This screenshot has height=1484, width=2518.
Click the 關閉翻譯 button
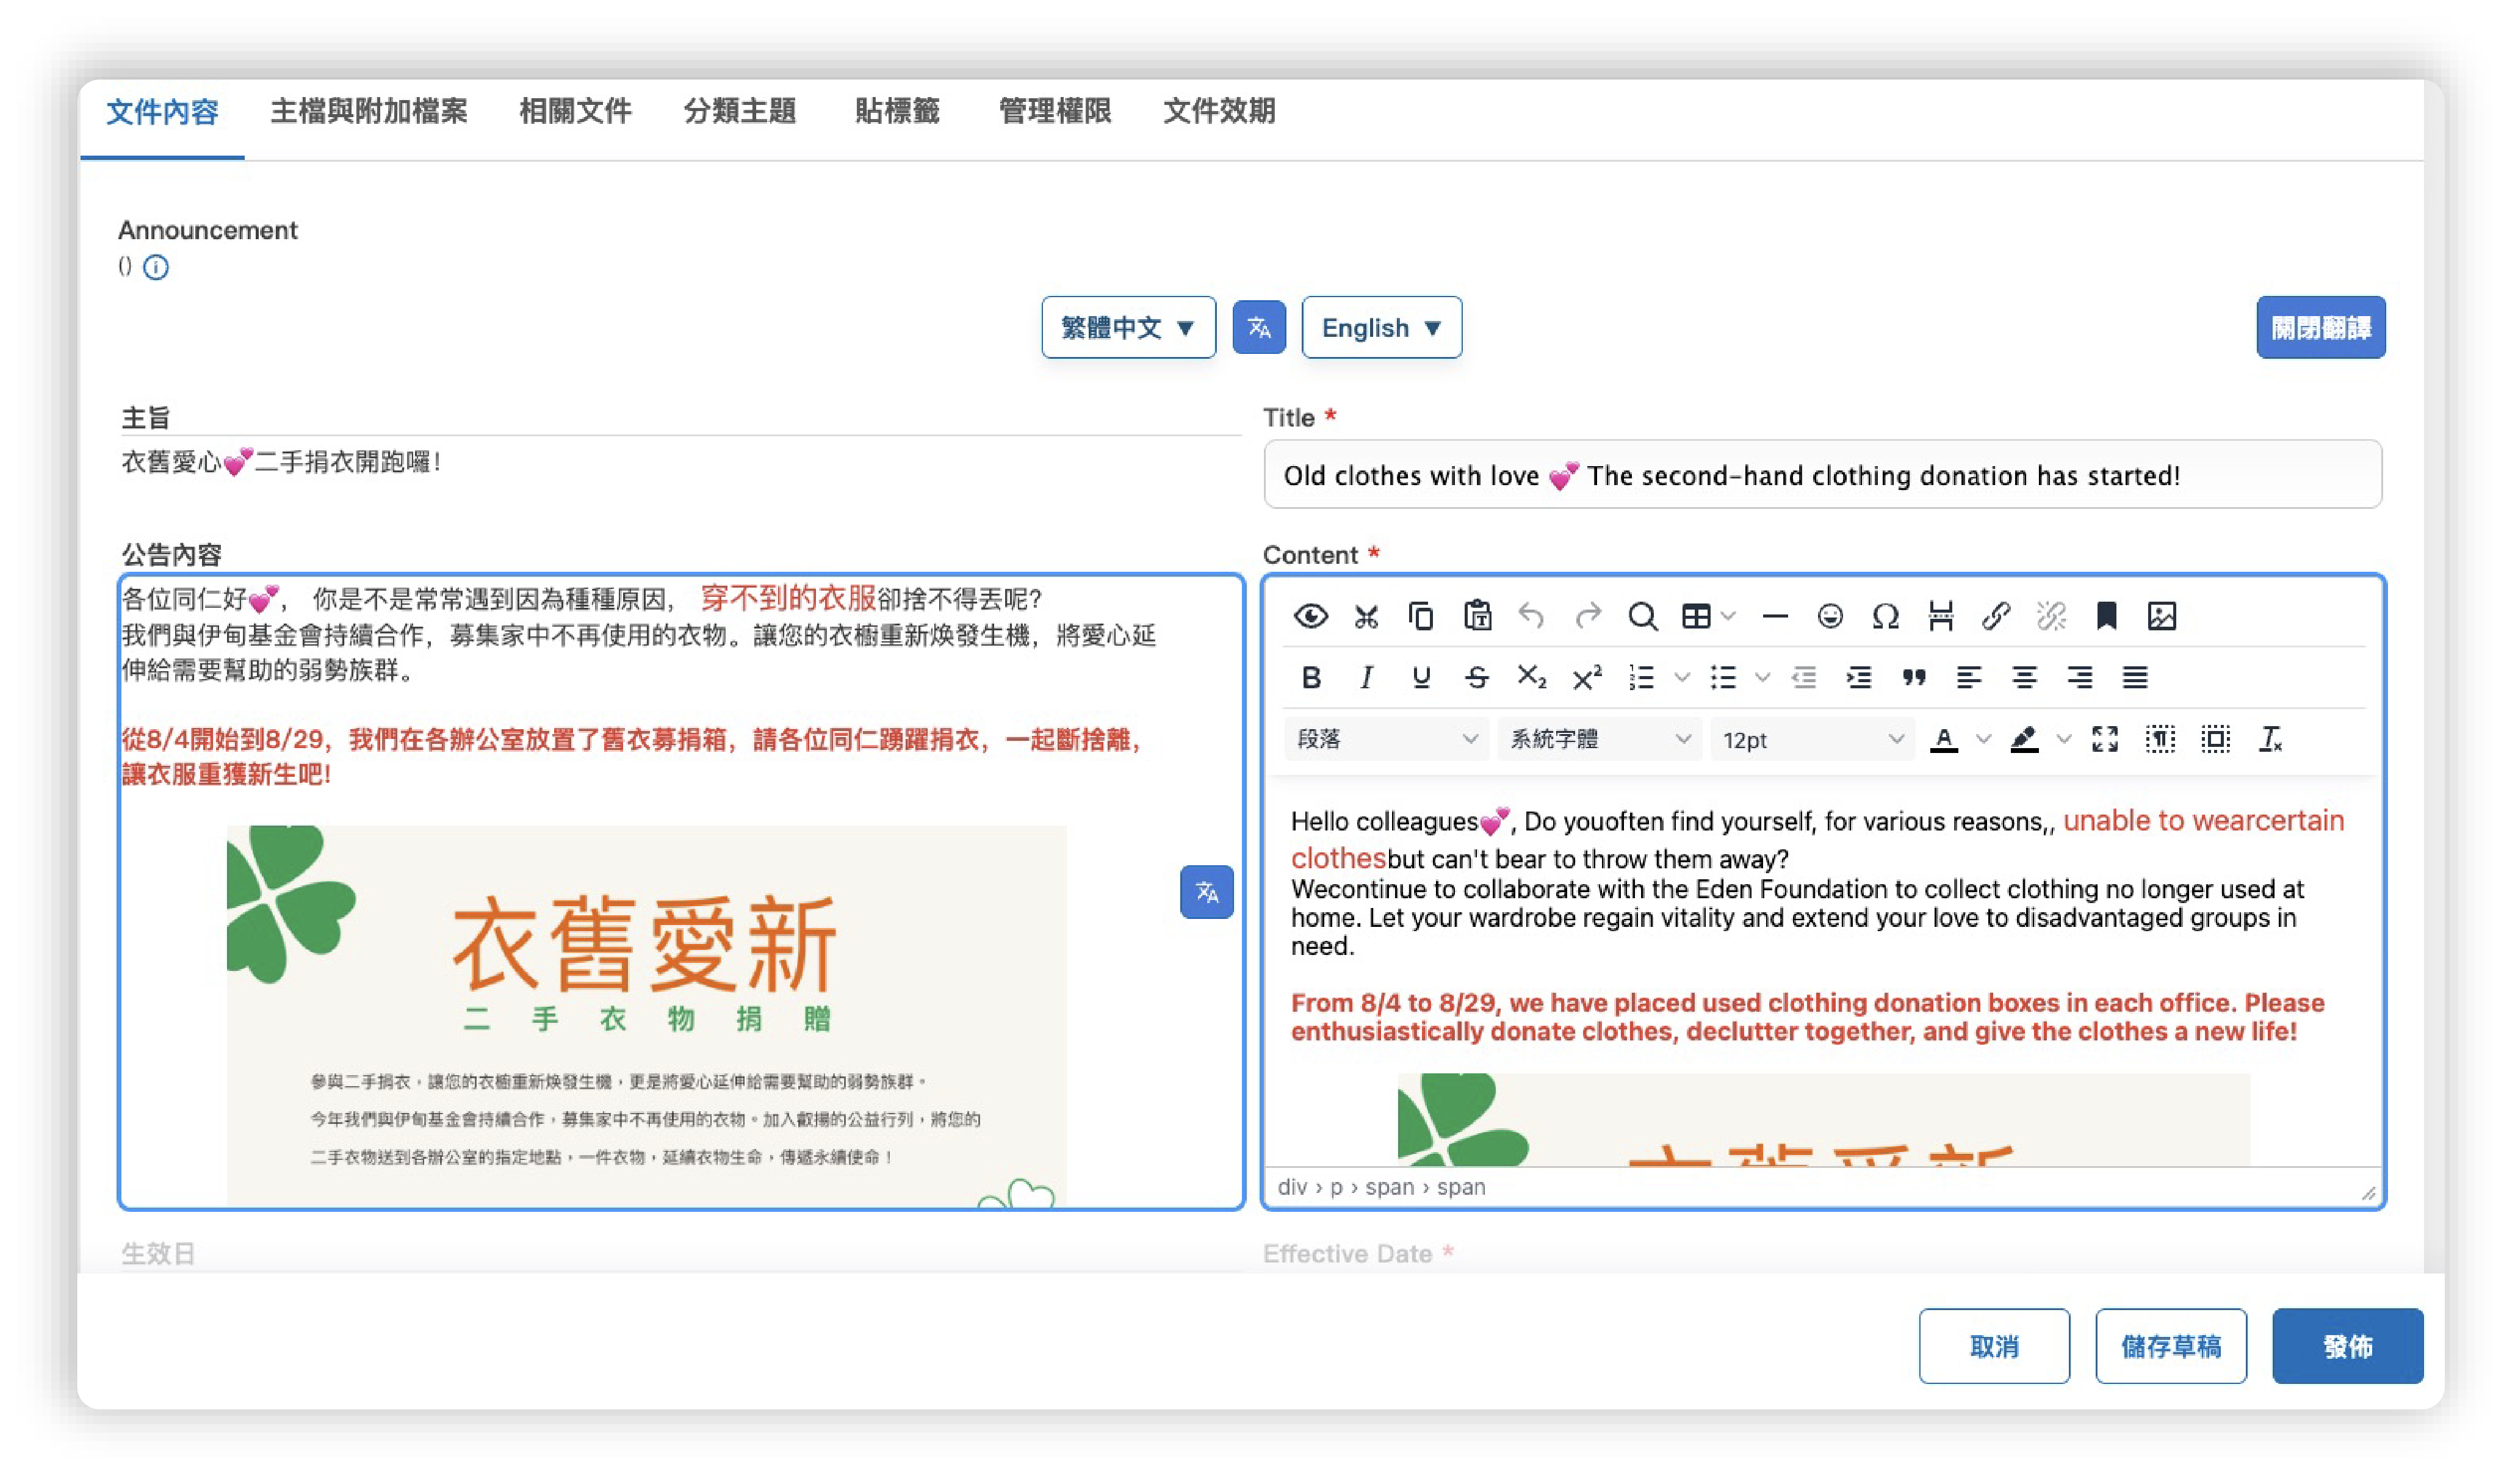click(2320, 327)
